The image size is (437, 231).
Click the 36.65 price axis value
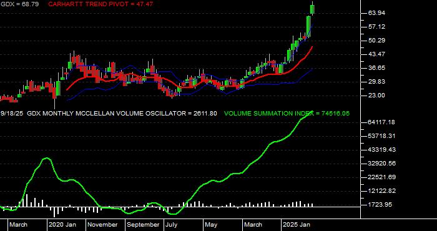tap(376, 68)
